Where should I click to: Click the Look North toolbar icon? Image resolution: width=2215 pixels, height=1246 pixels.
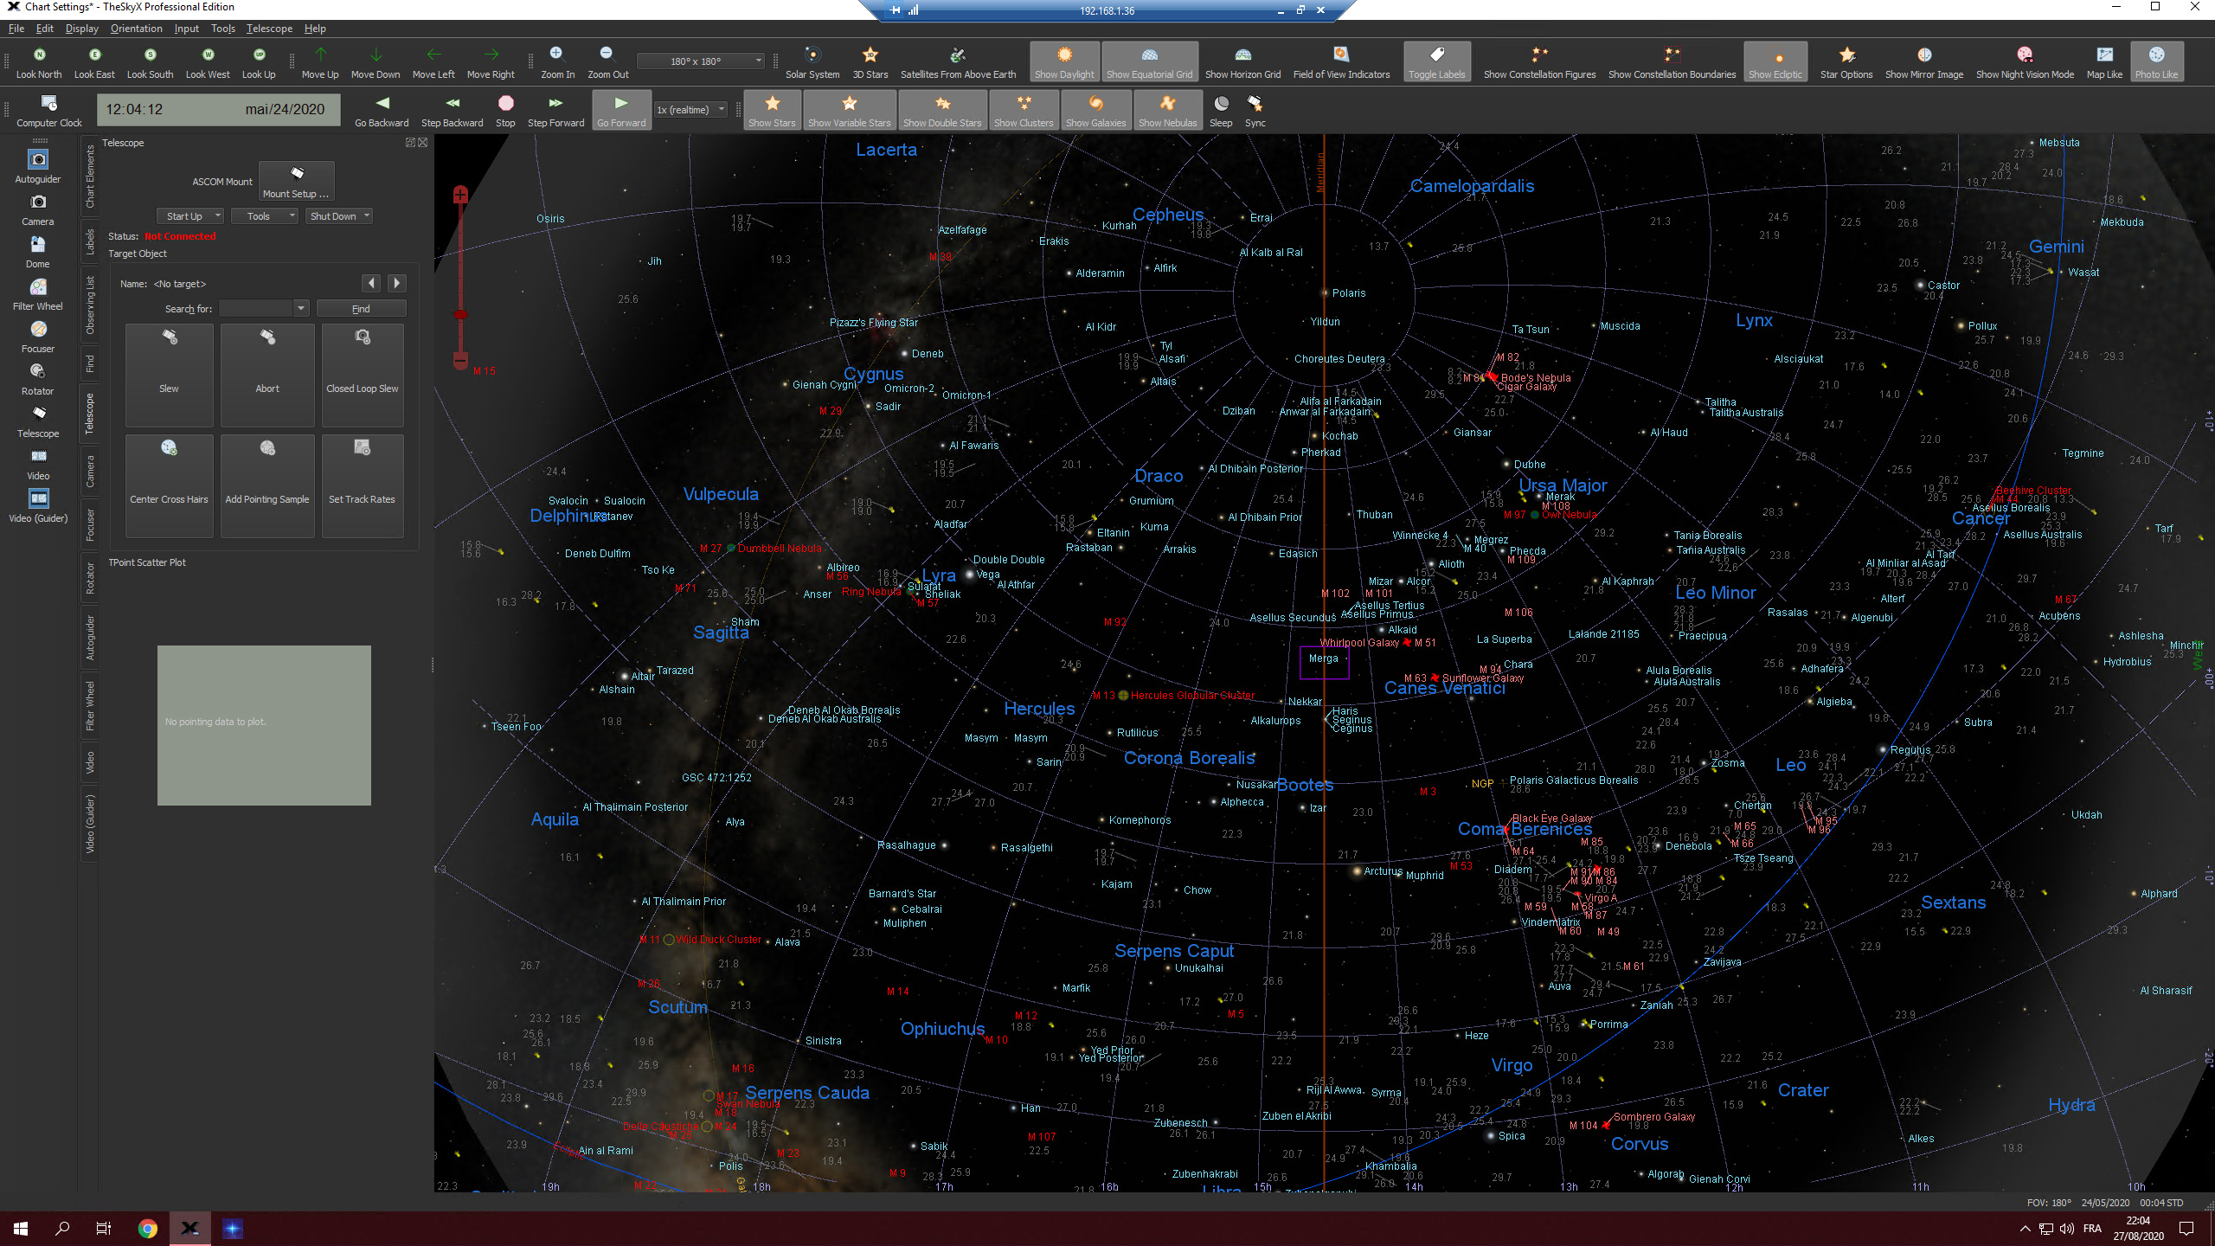(39, 62)
